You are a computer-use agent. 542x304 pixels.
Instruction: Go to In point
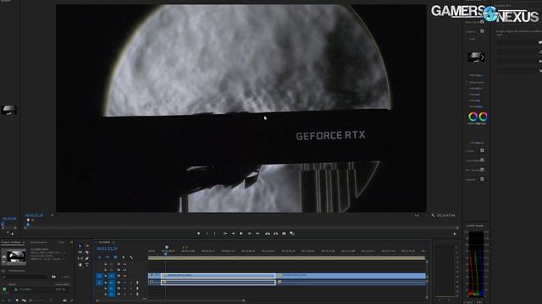click(225, 233)
